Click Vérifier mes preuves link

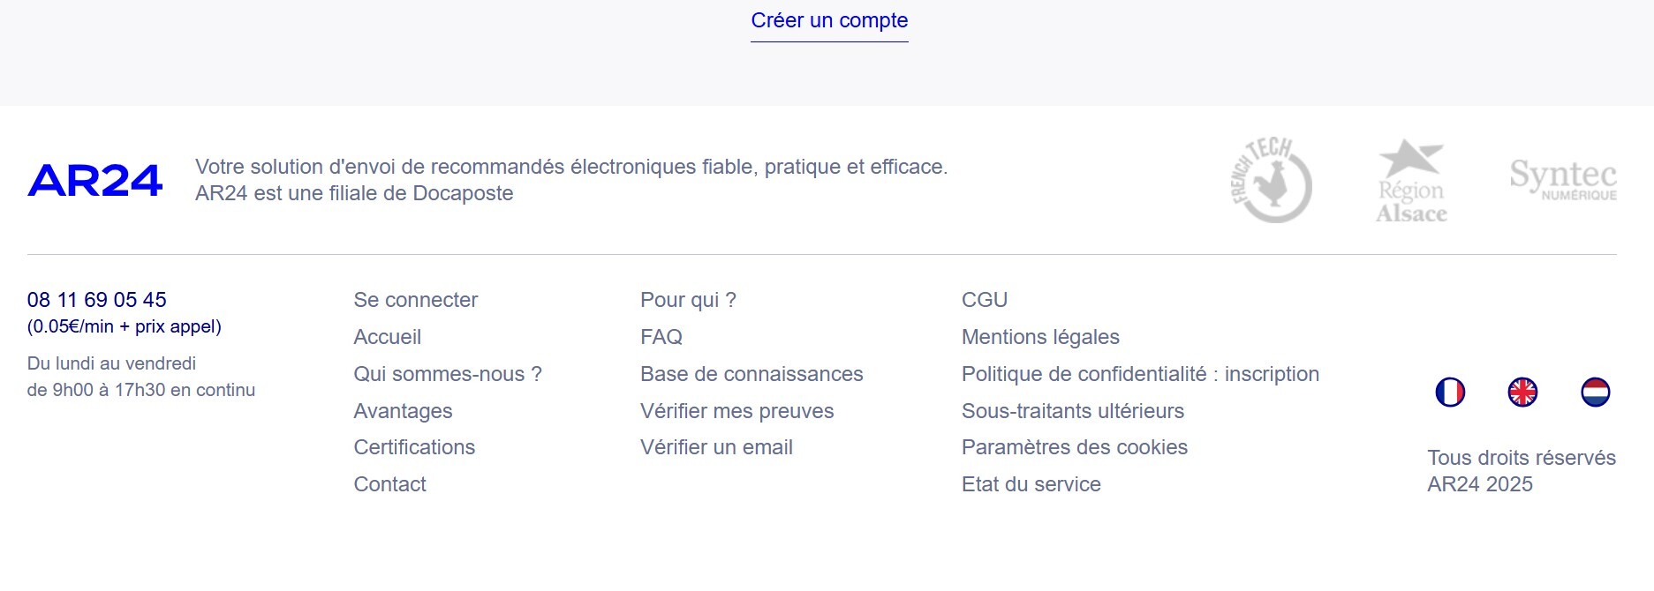[x=736, y=411]
